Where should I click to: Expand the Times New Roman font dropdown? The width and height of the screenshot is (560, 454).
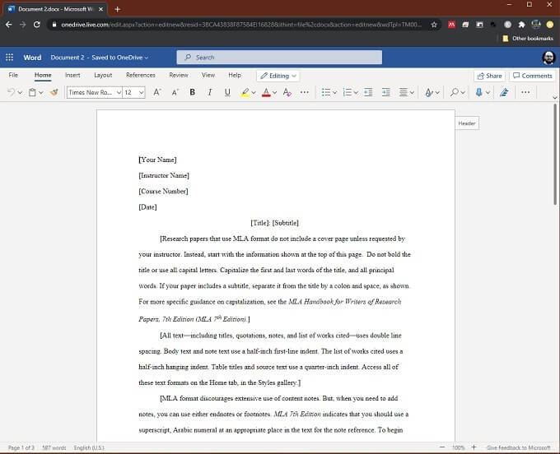118,93
